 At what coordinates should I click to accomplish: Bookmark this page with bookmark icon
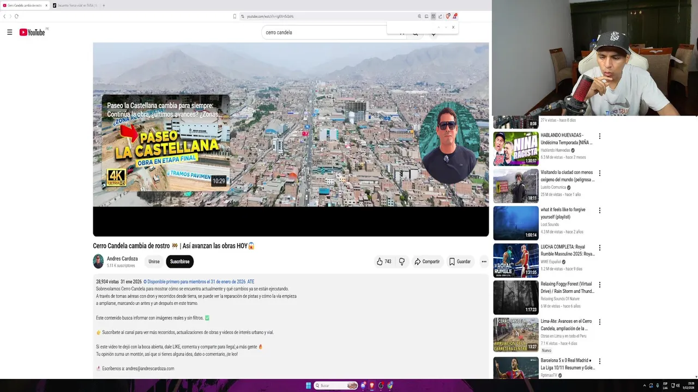235,16
